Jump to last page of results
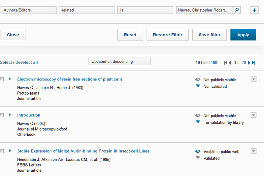Image resolution: width=264 pixels, height=176 pixels. click(253, 63)
